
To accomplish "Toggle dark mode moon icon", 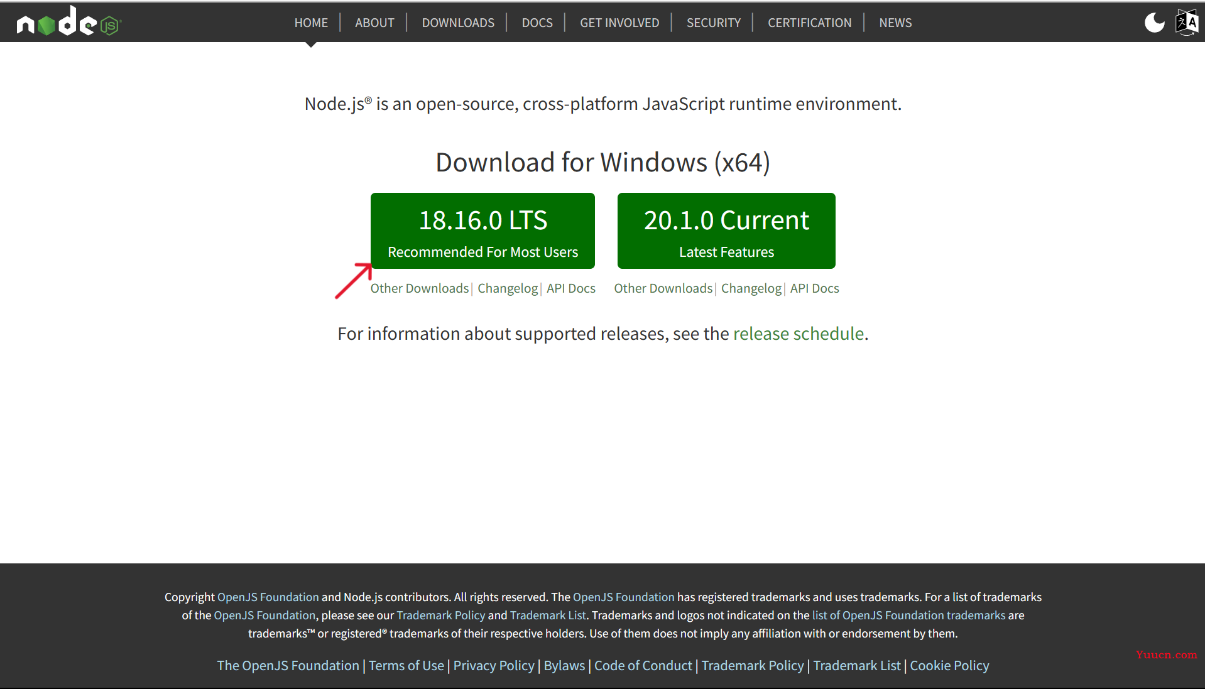I will (x=1154, y=23).
